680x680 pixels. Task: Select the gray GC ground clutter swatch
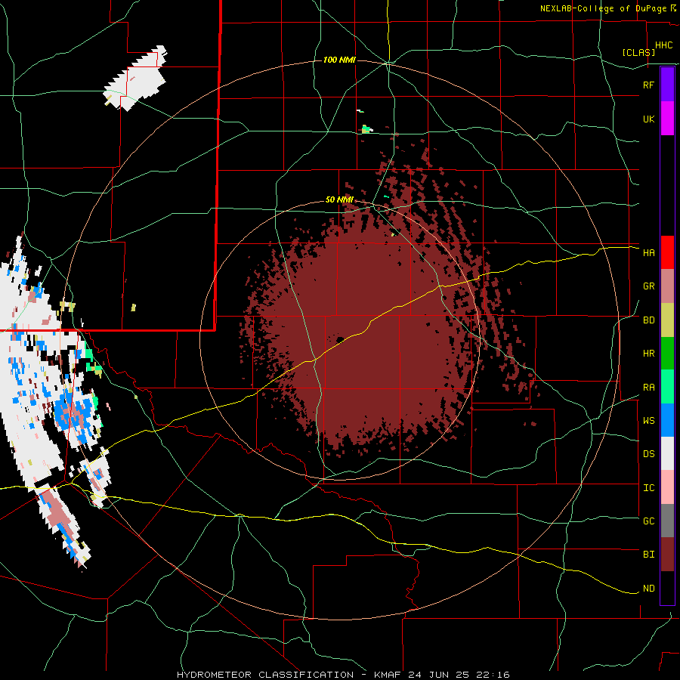[667, 521]
